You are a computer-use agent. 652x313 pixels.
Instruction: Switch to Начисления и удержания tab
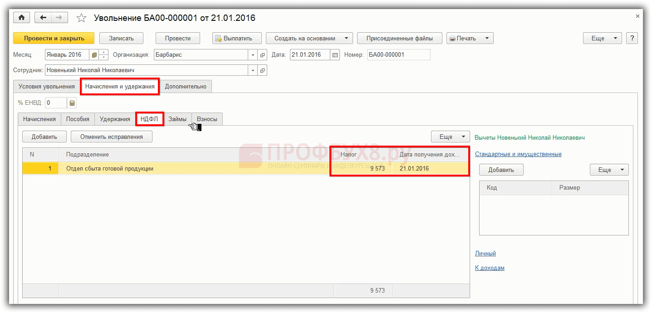[x=120, y=86]
